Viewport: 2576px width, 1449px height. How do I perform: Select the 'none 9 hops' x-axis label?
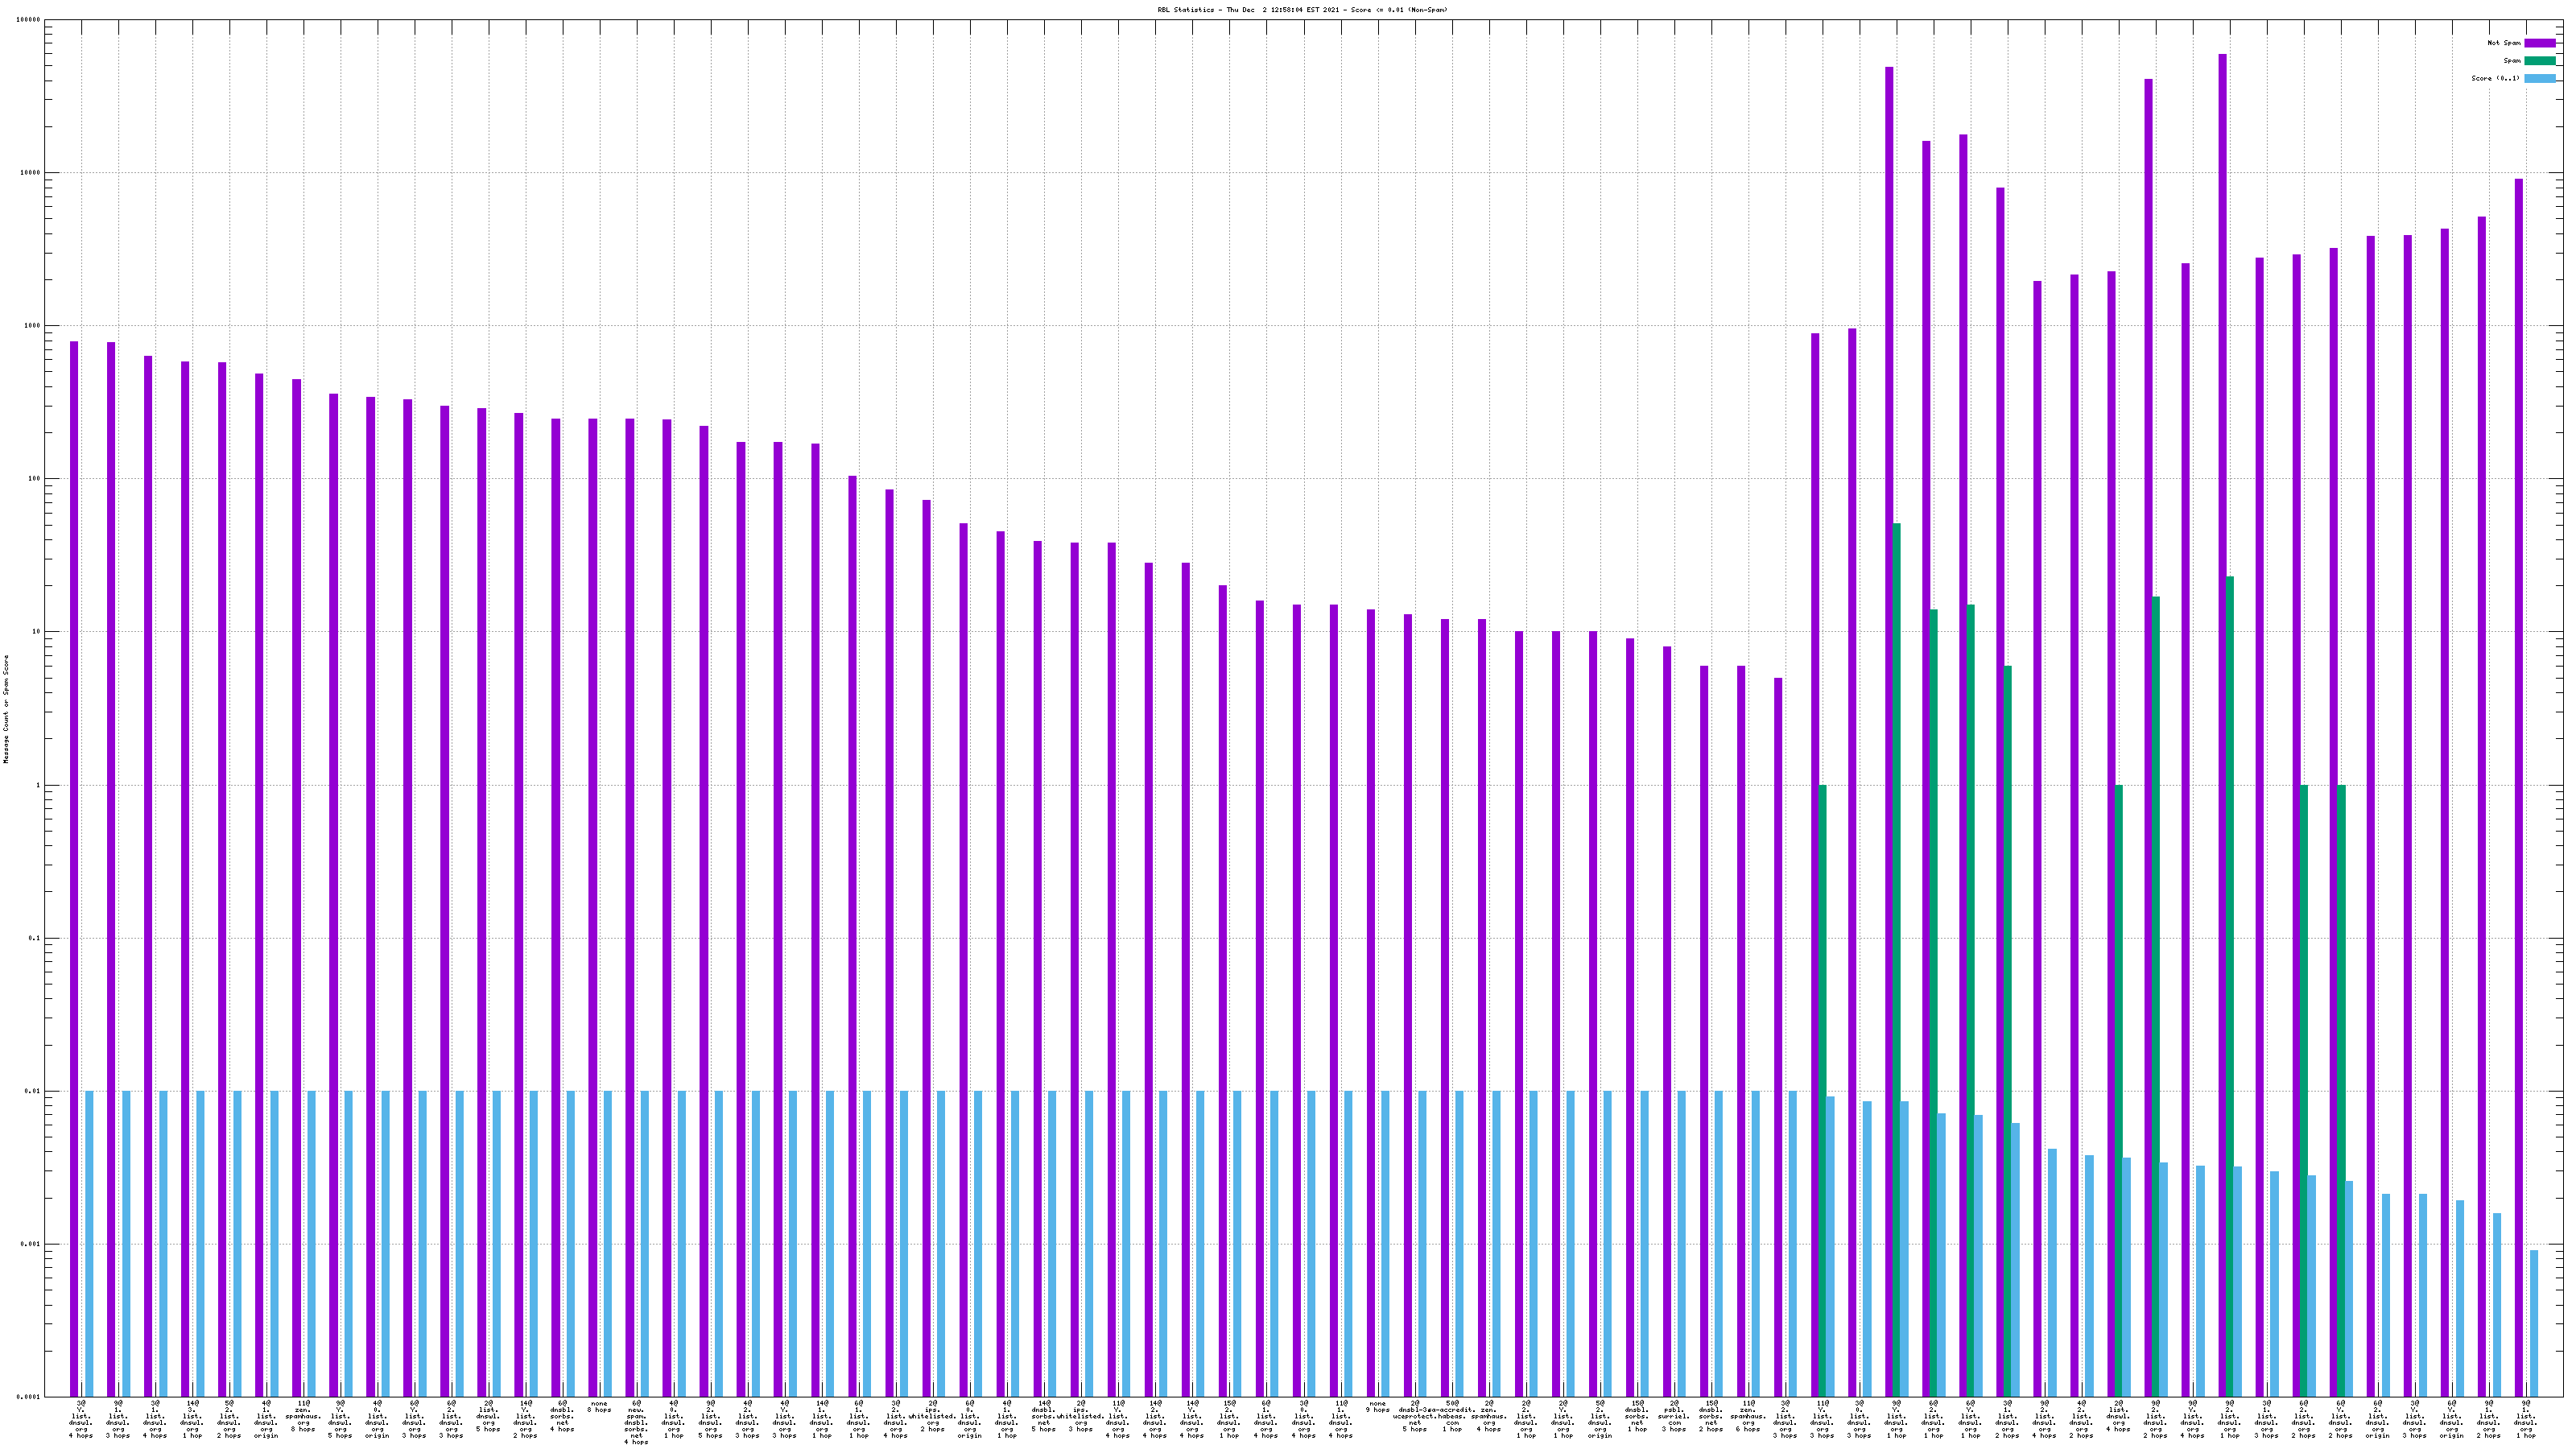pos(1377,1406)
